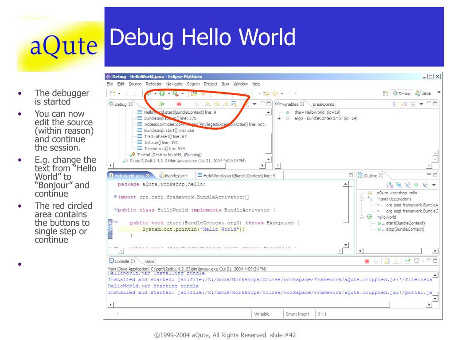Viewport: 454px width, 340px height.
Task: Maximize the Outline view
Action: pyautogui.click(x=435, y=175)
